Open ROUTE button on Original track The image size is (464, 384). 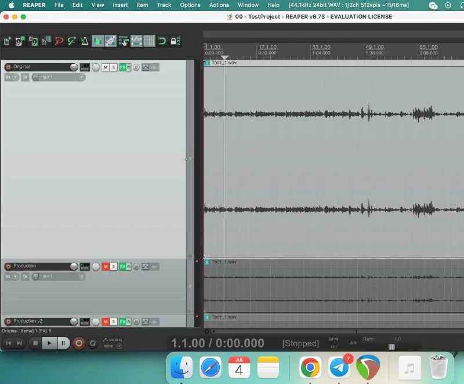point(85,67)
